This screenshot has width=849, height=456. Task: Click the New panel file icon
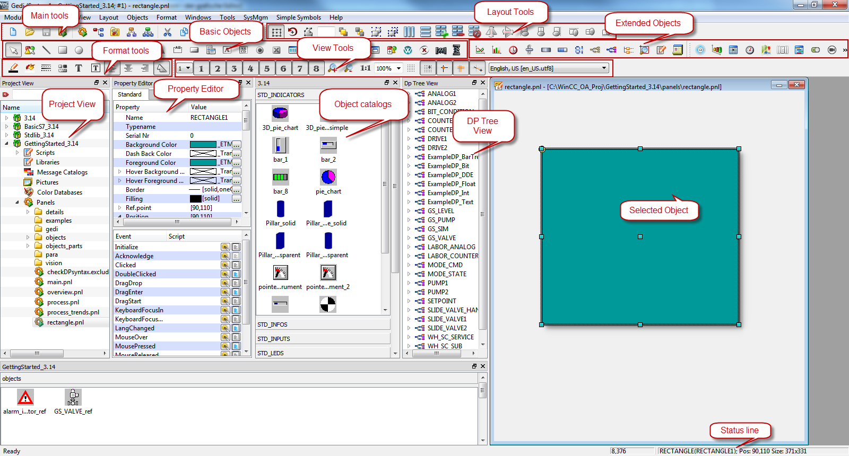(x=13, y=32)
